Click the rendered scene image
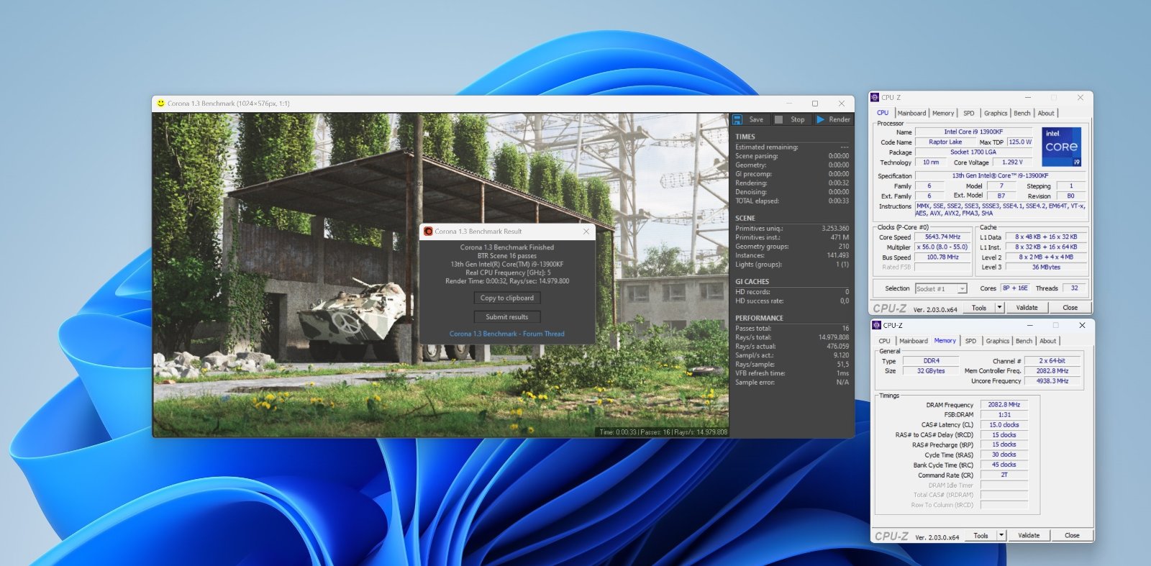This screenshot has height=566, width=1151. 440,275
